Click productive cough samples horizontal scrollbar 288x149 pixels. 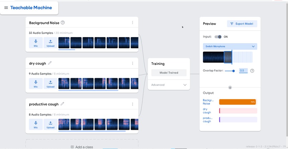click(92, 131)
